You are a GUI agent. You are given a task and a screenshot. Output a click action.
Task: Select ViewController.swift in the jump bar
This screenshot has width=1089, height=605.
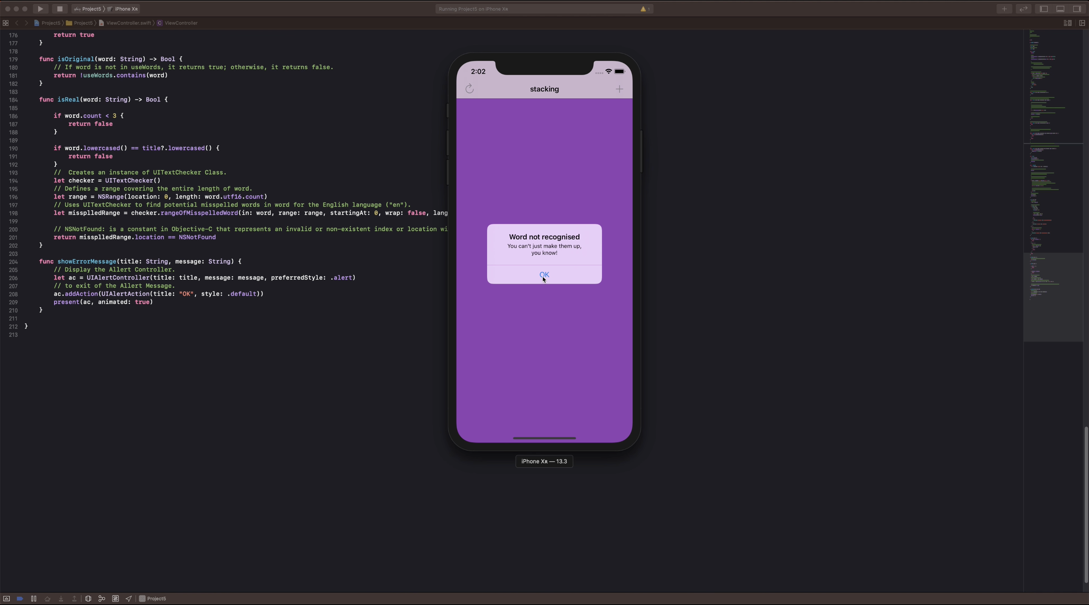(x=129, y=23)
